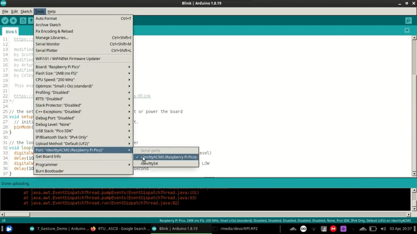Open the Sketch menu
Image resolution: width=417 pixels, height=234 pixels.
pos(26,11)
